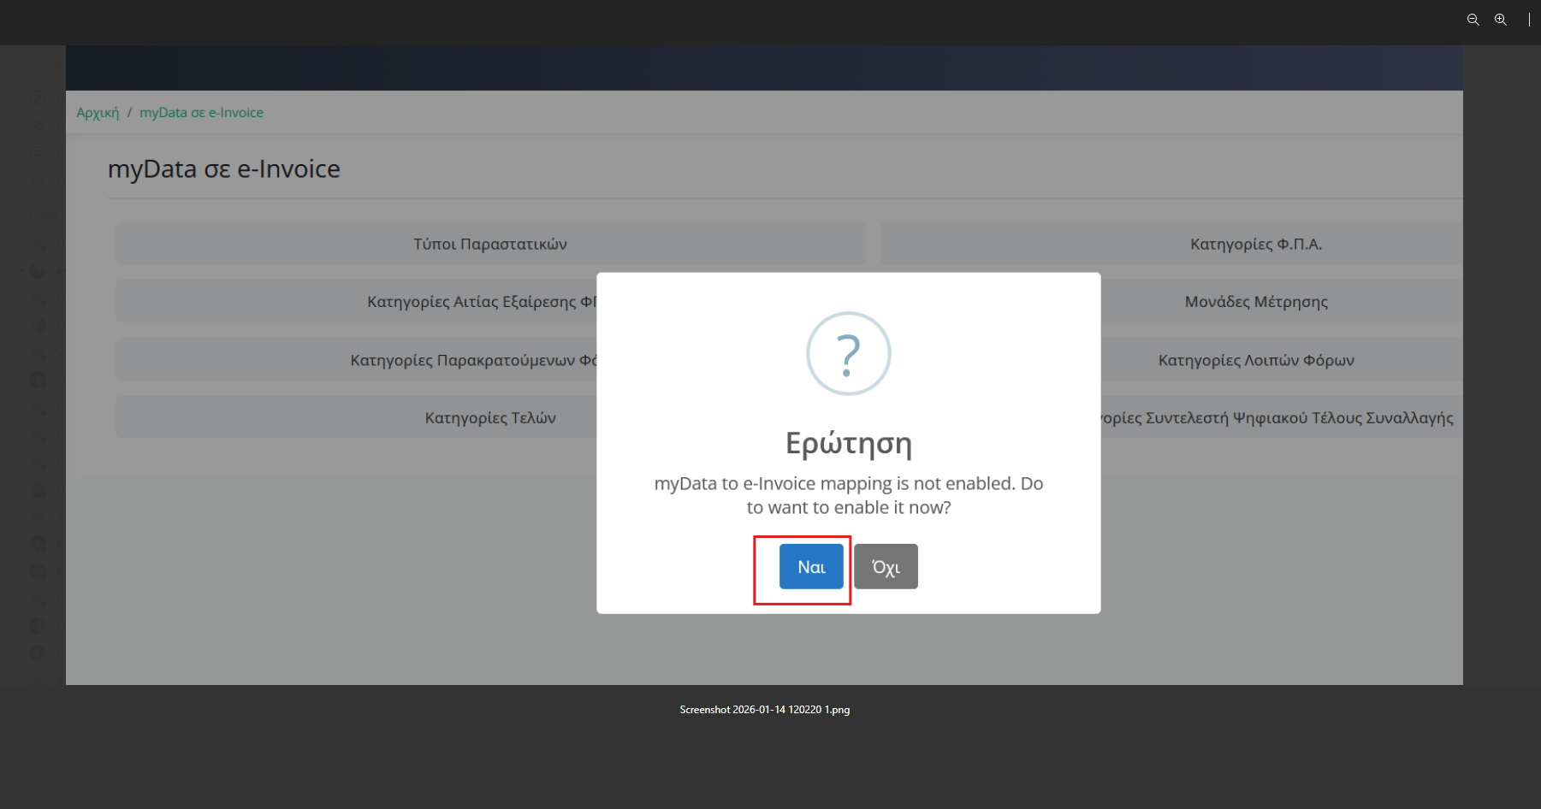Click the zoom in magnifier icon
The image size is (1541, 809).
click(1500, 20)
